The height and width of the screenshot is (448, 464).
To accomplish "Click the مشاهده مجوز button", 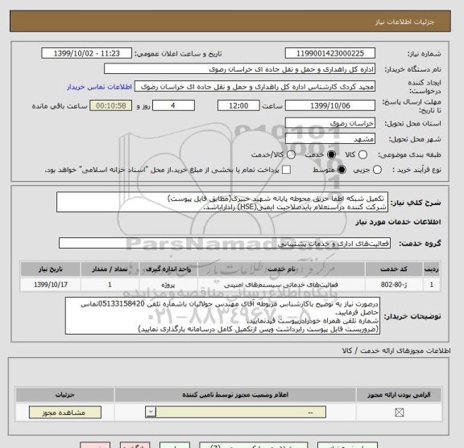I will (65, 413).
